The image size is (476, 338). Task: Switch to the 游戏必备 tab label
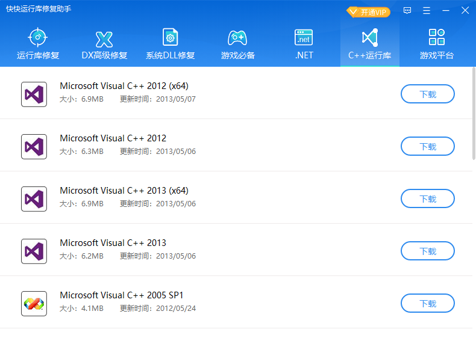(x=237, y=55)
